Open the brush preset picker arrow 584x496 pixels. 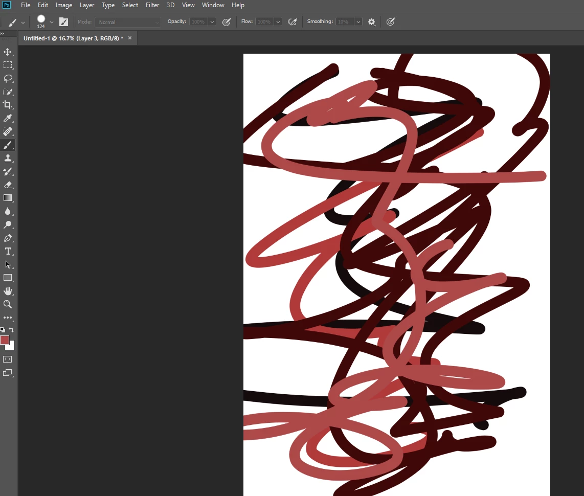point(52,22)
